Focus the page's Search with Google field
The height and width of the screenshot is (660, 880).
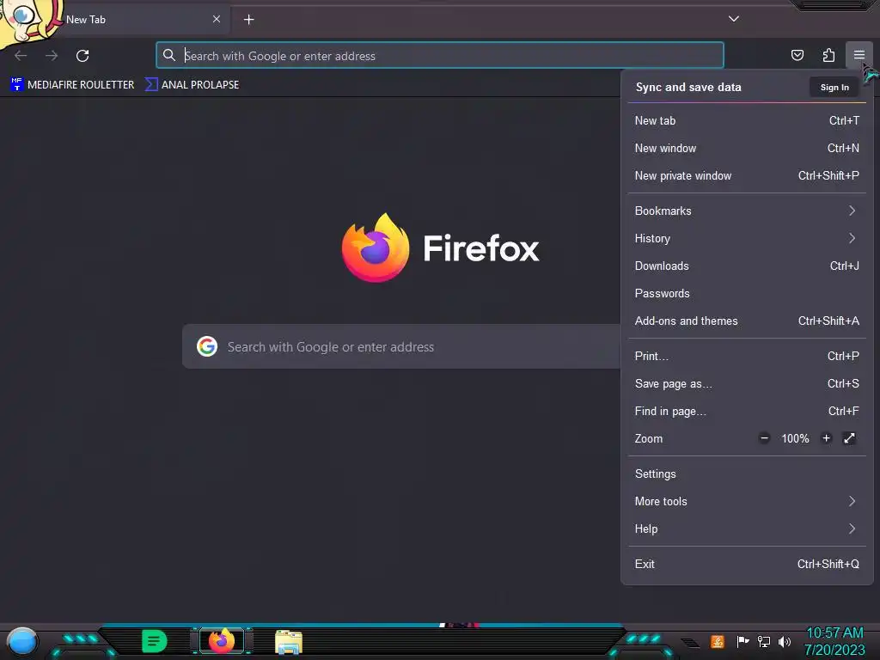pyautogui.click(x=401, y=346)
